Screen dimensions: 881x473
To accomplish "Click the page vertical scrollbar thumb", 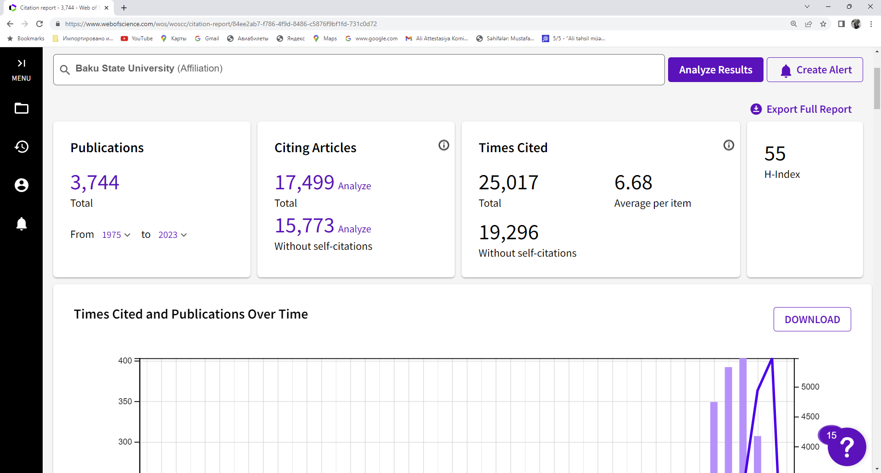I will click(x=877, y=88).
